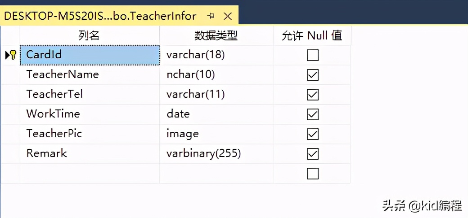This screenshot has height=218, width=468.
Task: Open the varchar(18) data type cell
Action: [216, 55]
